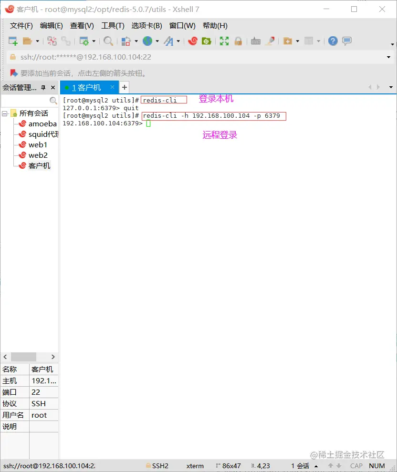This screenshot has height=472, width=397.
Task: Click the color scheme toolbar icon
Action: [126, 41]
